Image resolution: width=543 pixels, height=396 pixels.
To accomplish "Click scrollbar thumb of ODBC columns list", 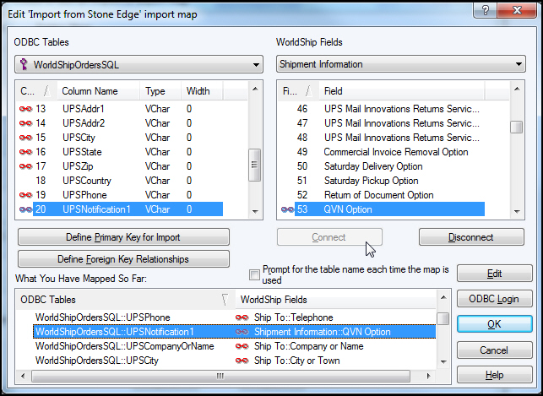I will (255, 165).
